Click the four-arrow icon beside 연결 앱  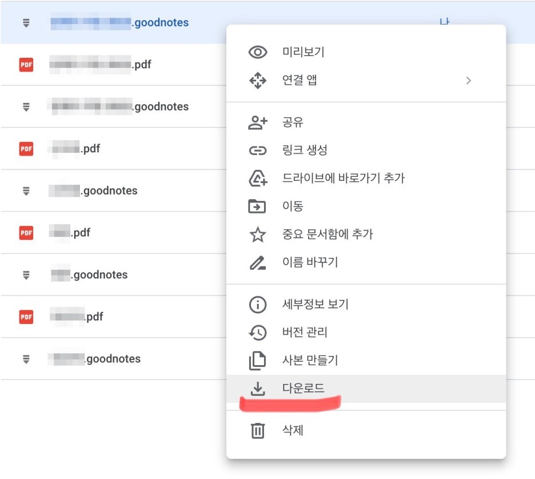(258, 81)
